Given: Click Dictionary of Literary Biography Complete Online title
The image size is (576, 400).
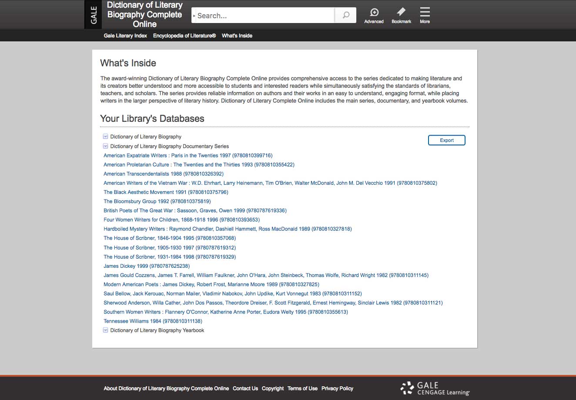Looking at the screenshot, I should pos(144,14).
